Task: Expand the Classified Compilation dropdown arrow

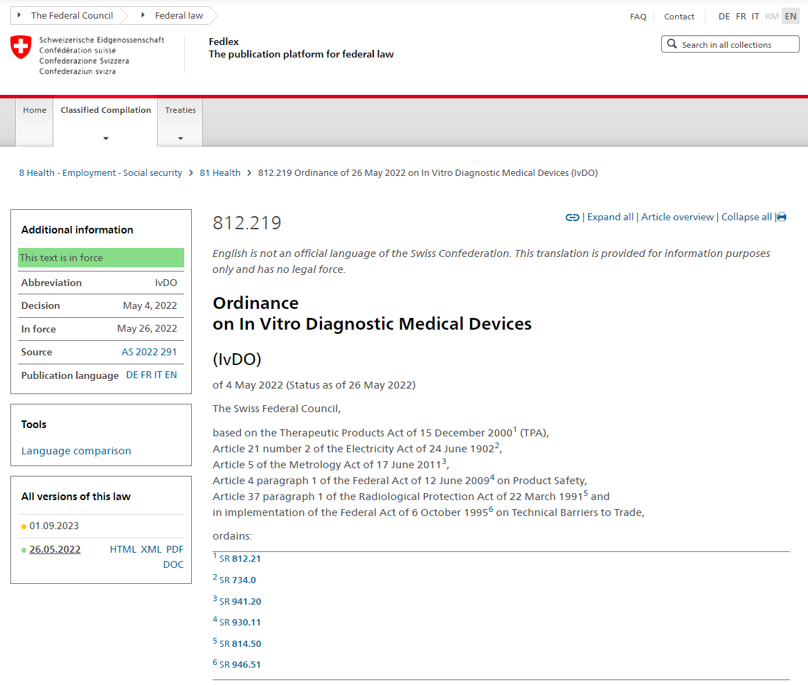Action: (106, 138)
